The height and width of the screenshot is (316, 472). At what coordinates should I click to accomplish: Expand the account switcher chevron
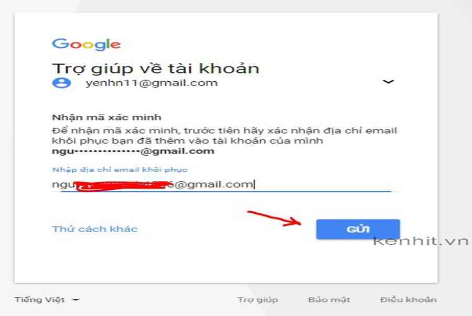click(388, 81)
